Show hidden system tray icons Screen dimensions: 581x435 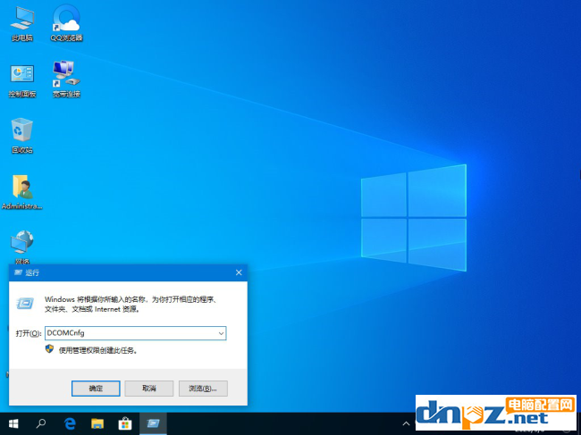(406, 423)
